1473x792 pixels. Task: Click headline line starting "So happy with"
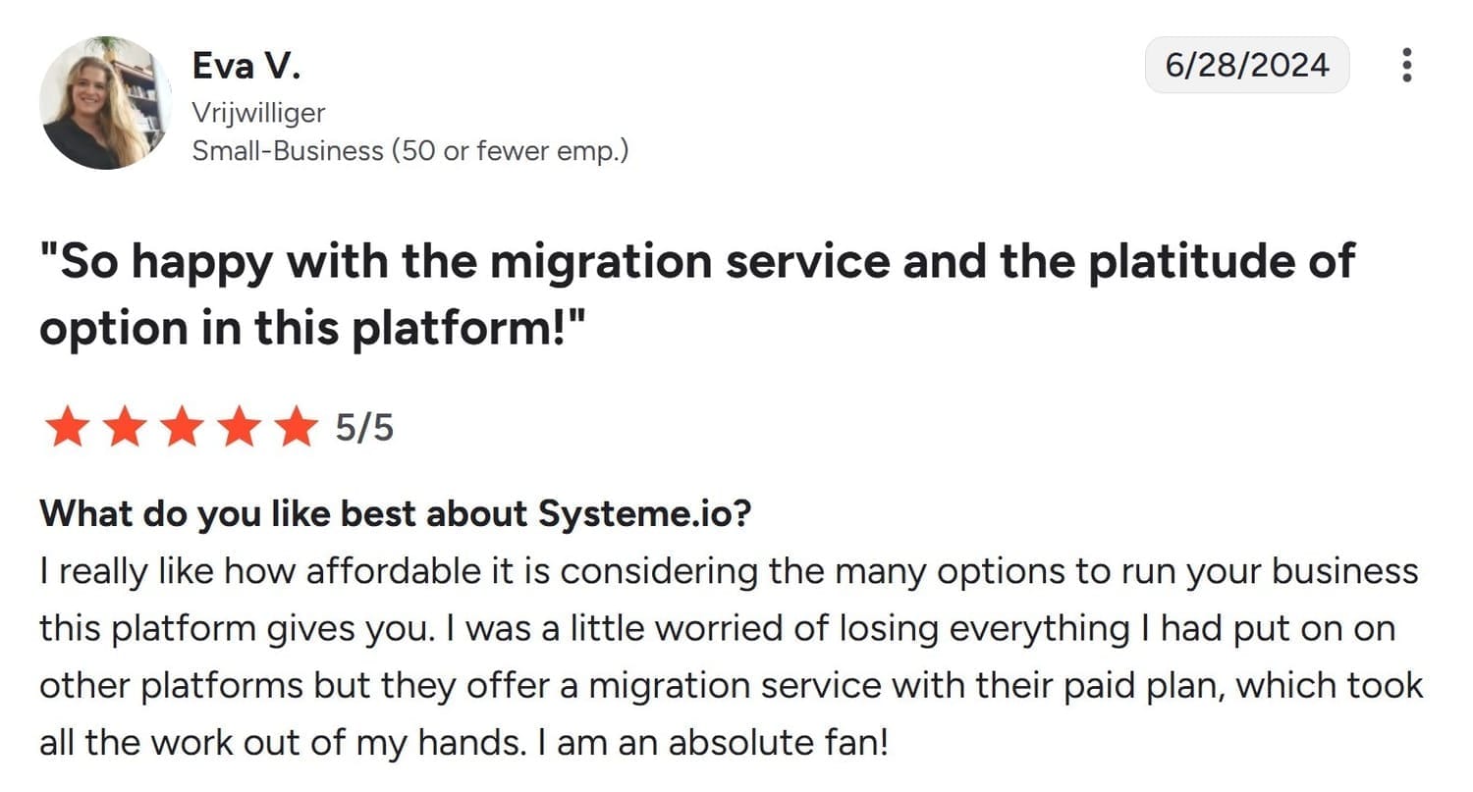click(x=697, y=262)
